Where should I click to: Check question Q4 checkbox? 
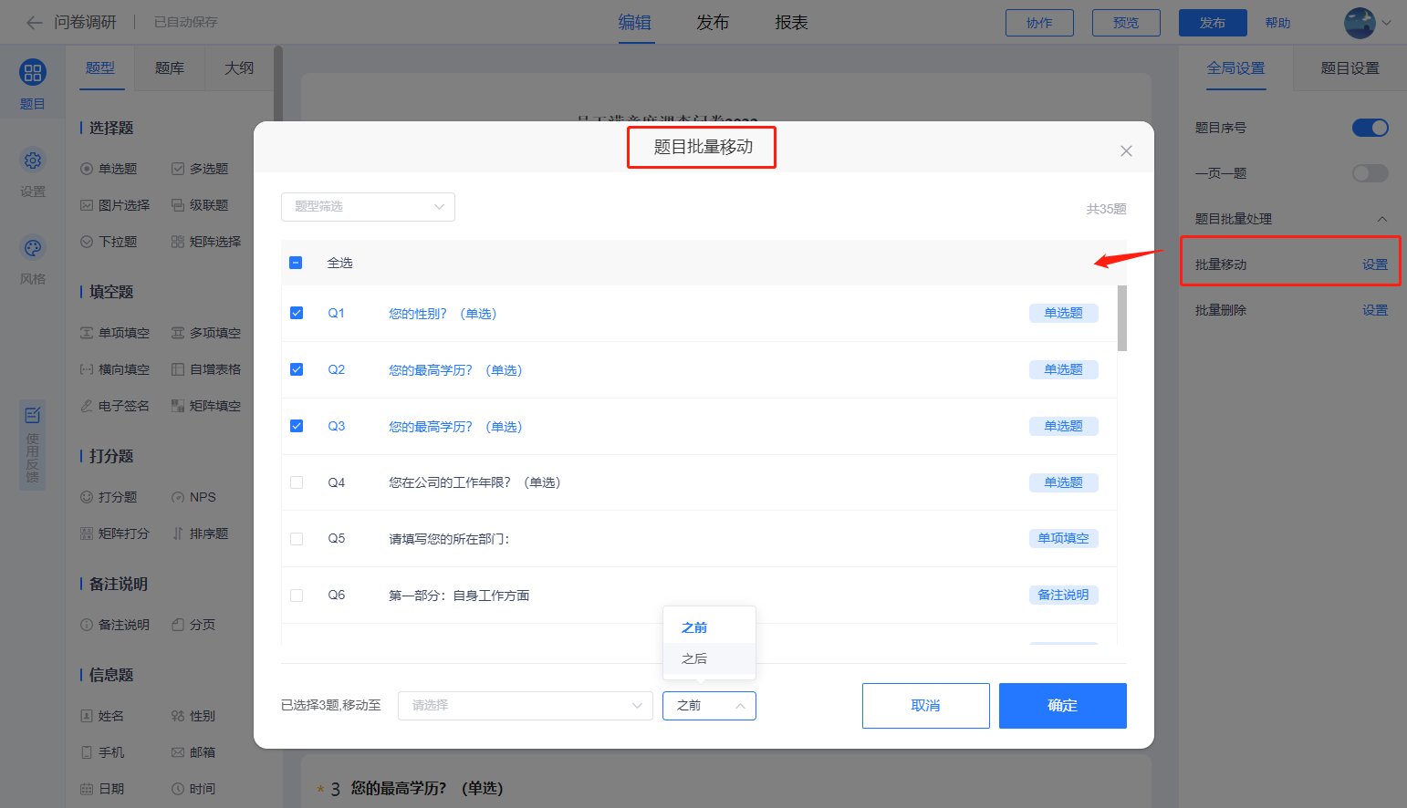(x=297, y=482)
